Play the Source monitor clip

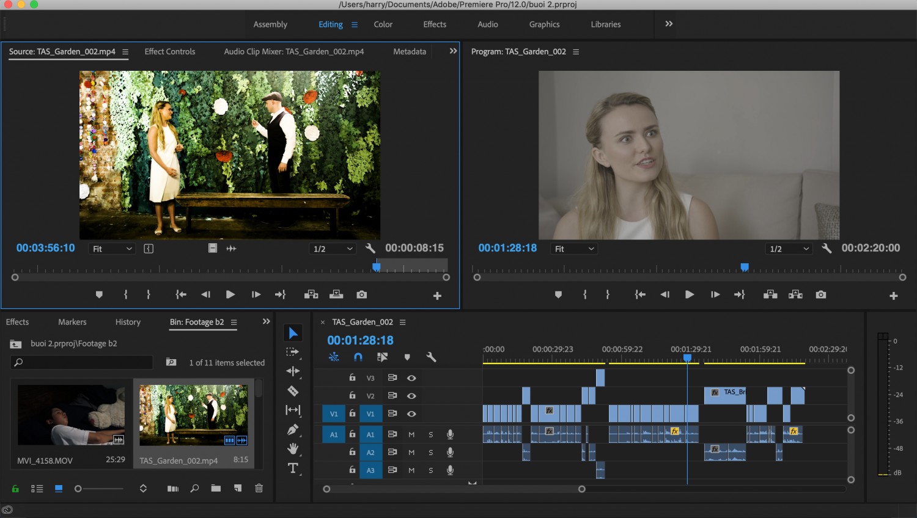(x=230, y=294)
